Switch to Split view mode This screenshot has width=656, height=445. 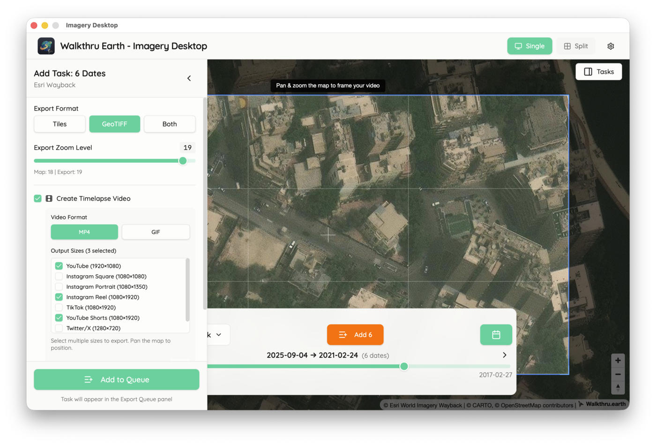[575, 46]
